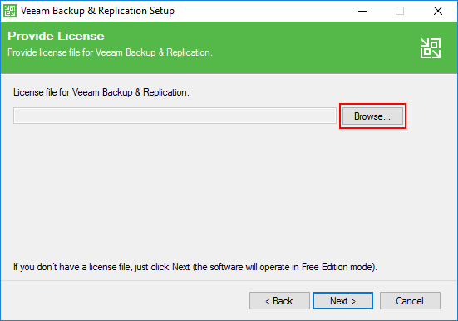The width and height of the screenshot is (458, 321).
Task: Click the window title 'Veeam Backup & Replication Setup'
Action: (97, 11)
